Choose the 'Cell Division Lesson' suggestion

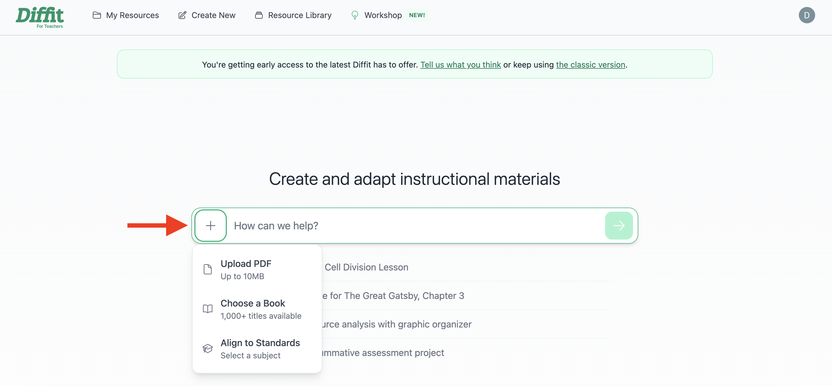pos(366,267)
